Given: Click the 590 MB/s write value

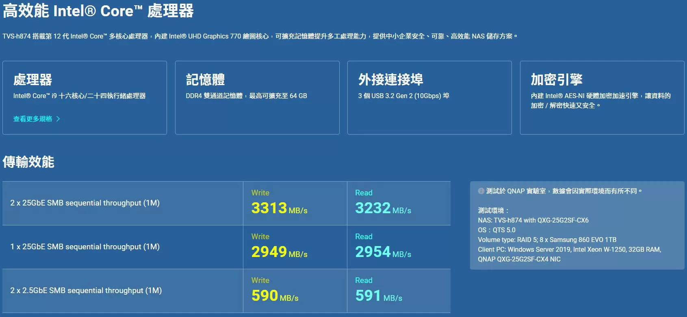Looking at the screenshot, I should (275, 296).
